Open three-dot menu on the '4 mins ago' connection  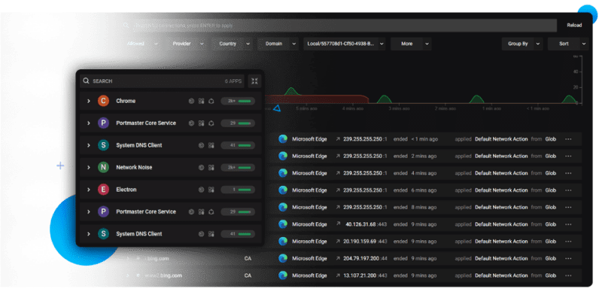point(568,173)
